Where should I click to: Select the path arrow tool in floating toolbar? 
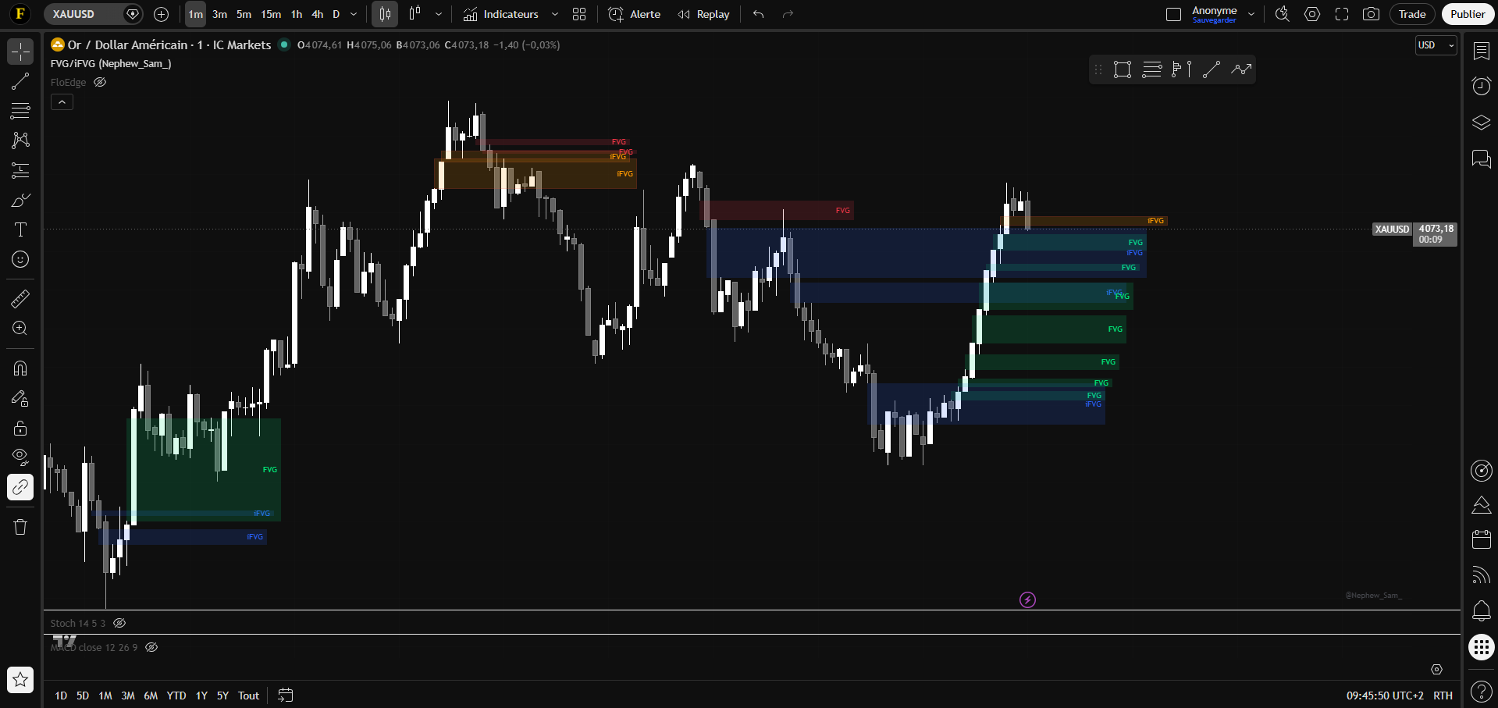pyautogui.click(x=1241, y=69)
